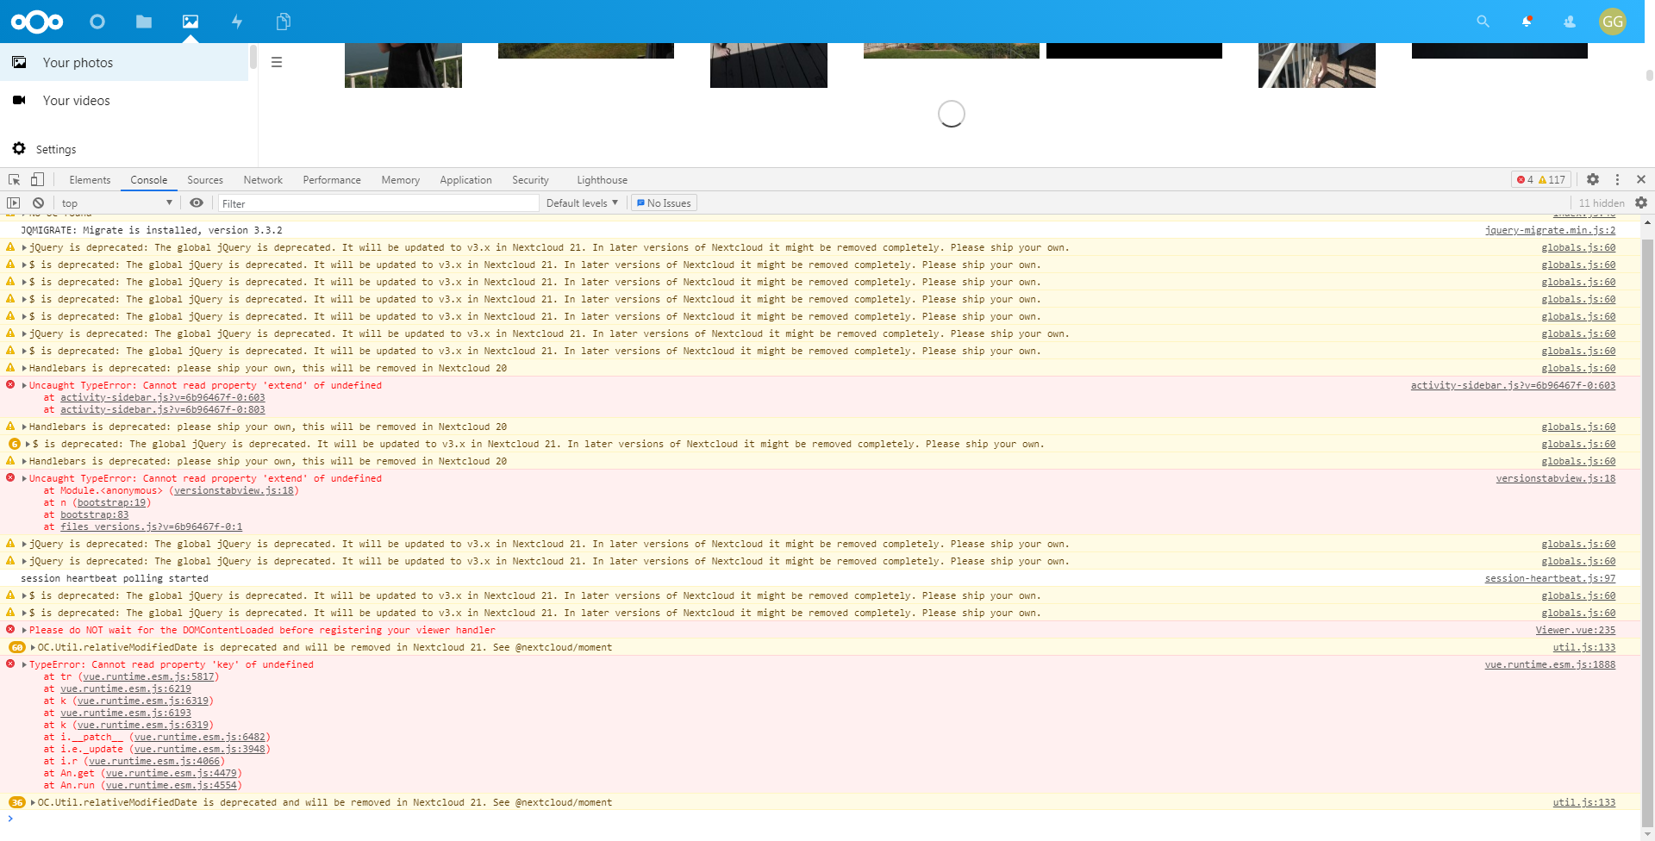1655x841 pixels.
Task: Open Viewer.vue:235 source link
Action: point(1576,630)
